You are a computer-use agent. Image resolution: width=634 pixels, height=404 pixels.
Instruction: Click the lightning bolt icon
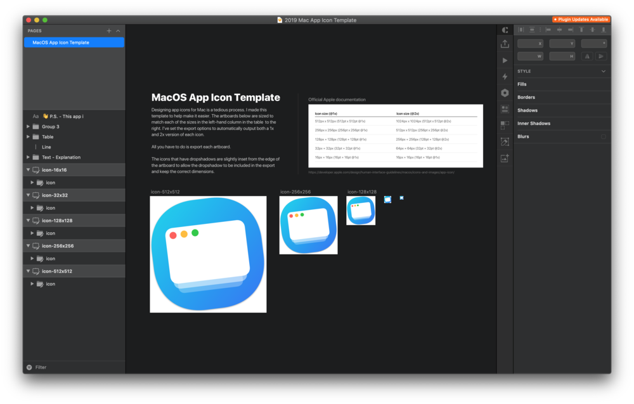(x=505, y=76)
